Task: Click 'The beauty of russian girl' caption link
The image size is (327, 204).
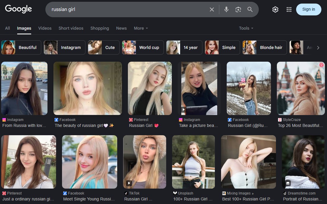Action: click(84, 125)
